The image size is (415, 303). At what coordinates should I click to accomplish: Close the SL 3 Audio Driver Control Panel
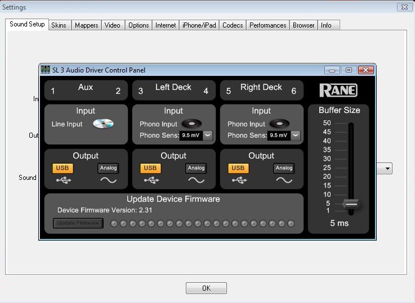(x=366, y=70)
